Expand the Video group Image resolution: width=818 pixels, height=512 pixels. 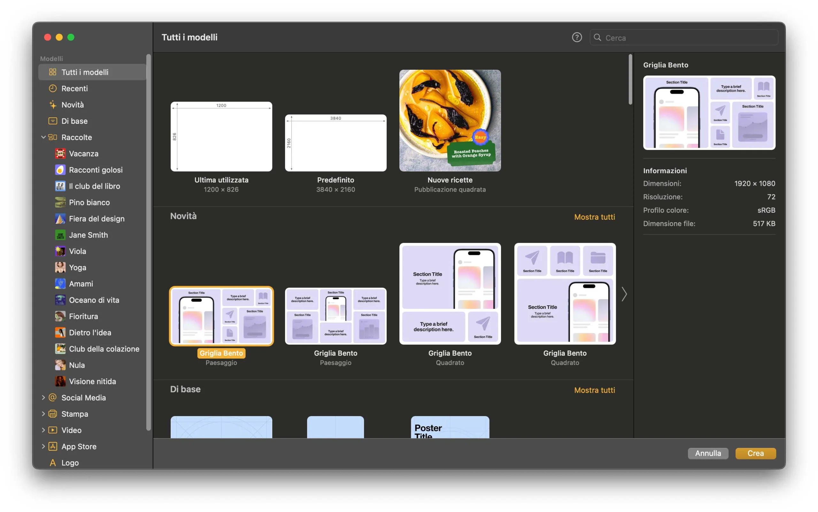[x=43, y=430]
